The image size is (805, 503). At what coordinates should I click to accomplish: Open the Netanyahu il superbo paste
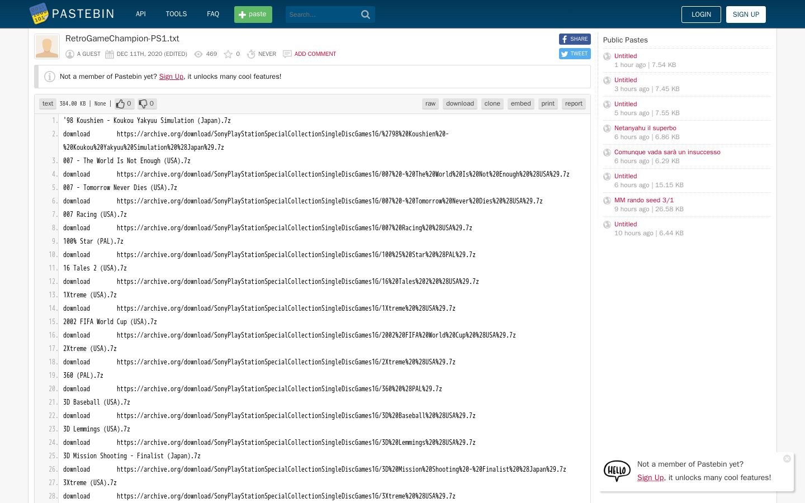pos(645,128)
